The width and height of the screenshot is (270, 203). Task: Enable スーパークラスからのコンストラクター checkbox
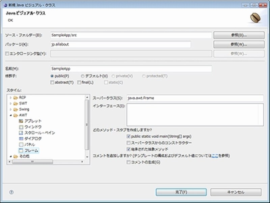[x=128, y=143]
